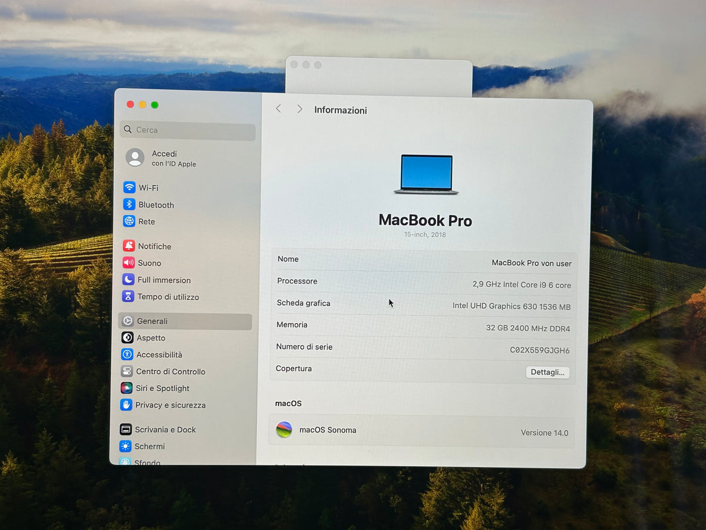
Task: Click the serial number C02X559GJGH6
Action: [x=540, y=350]
